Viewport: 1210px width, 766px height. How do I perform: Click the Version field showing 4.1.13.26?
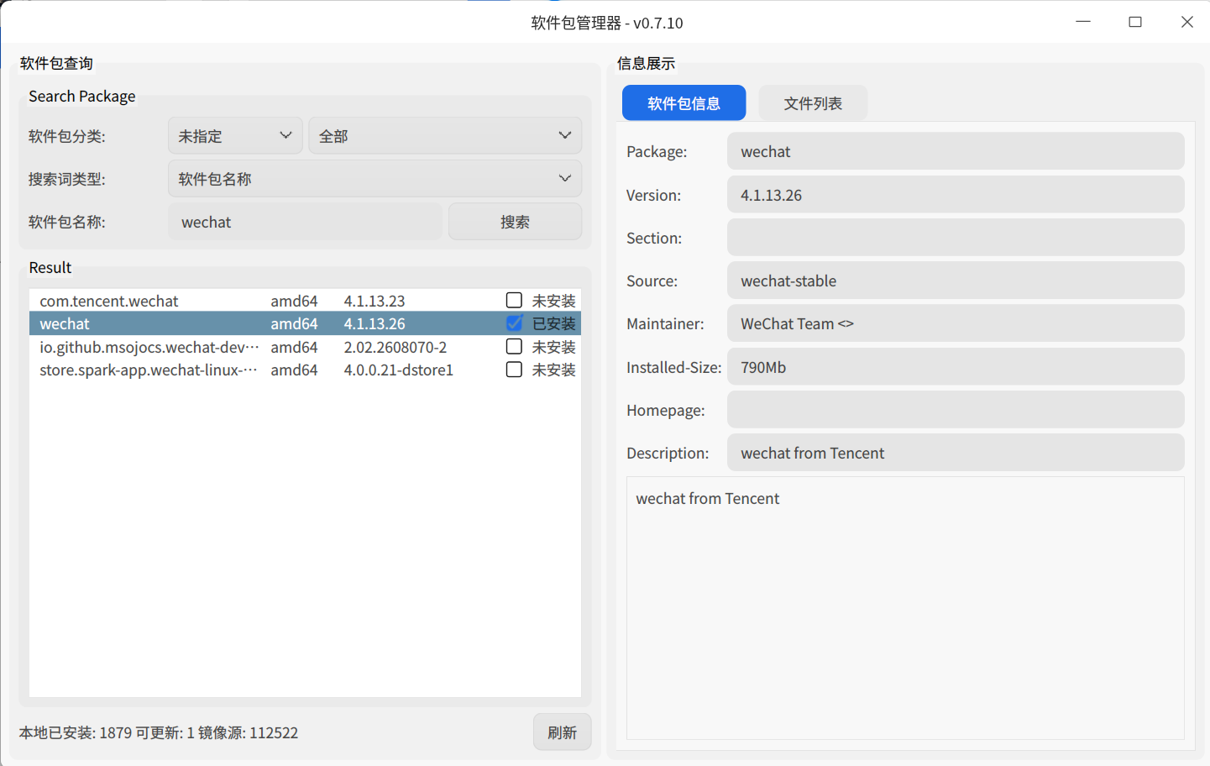(956, 195)
